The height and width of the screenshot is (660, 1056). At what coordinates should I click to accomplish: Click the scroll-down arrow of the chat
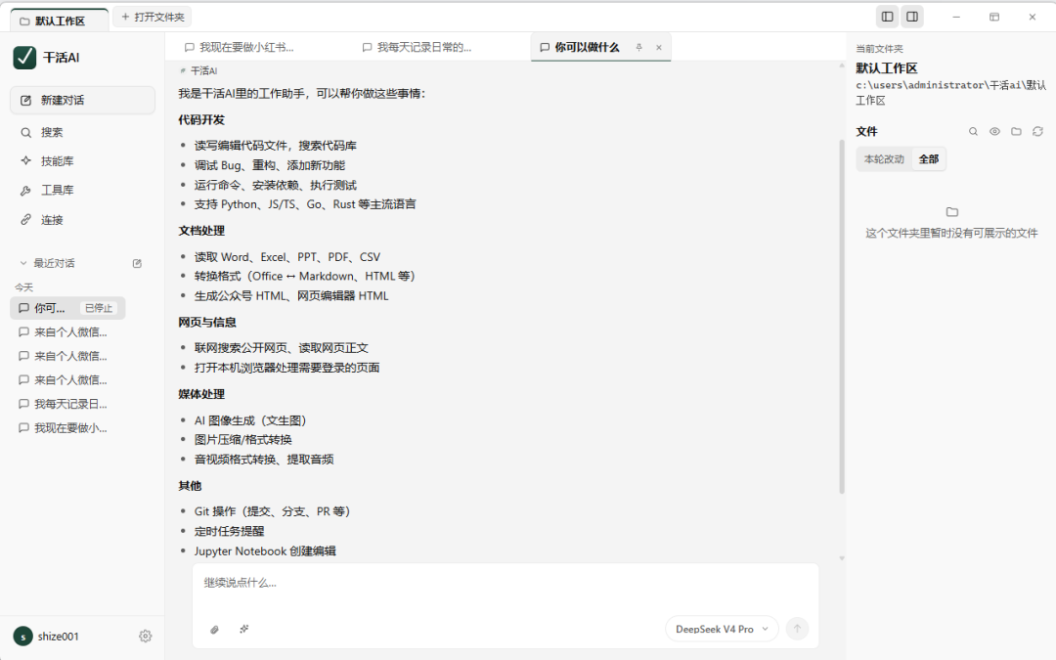pyautogui.click(x=842, y=558)
